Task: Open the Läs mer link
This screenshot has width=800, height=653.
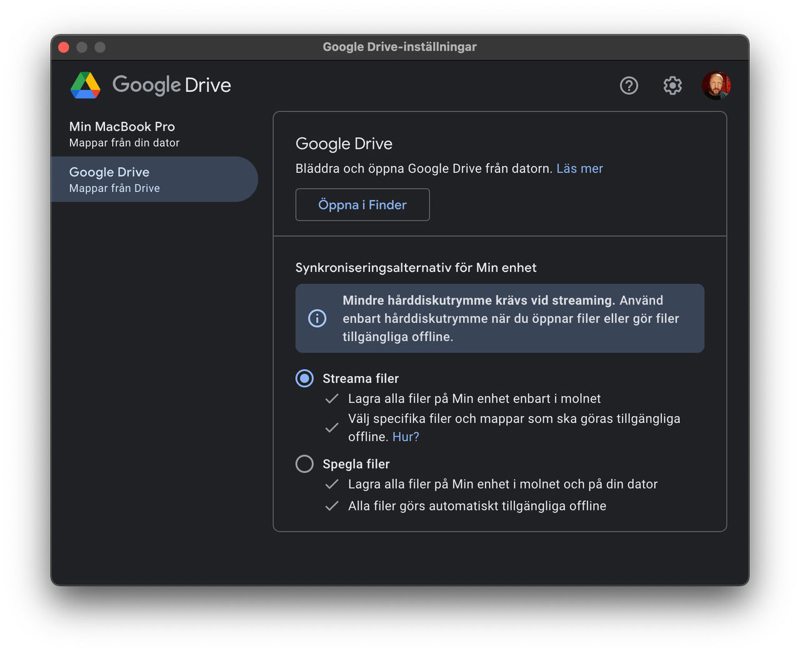Action: 579,168
